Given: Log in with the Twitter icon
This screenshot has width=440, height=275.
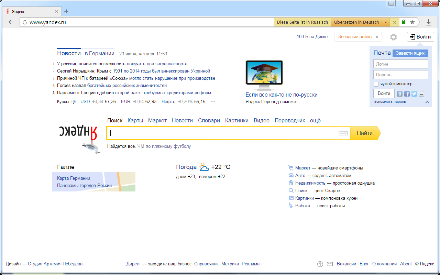Looking at the screenshot, I should (x=414, y=94).
